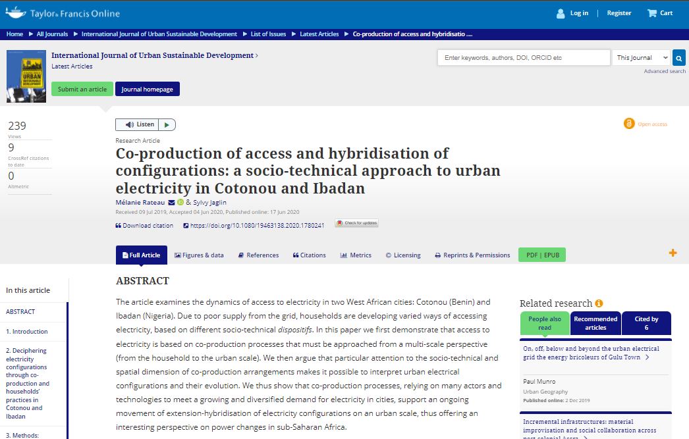
Task: Switch to Figures & data tab
Action: point(199,255)
